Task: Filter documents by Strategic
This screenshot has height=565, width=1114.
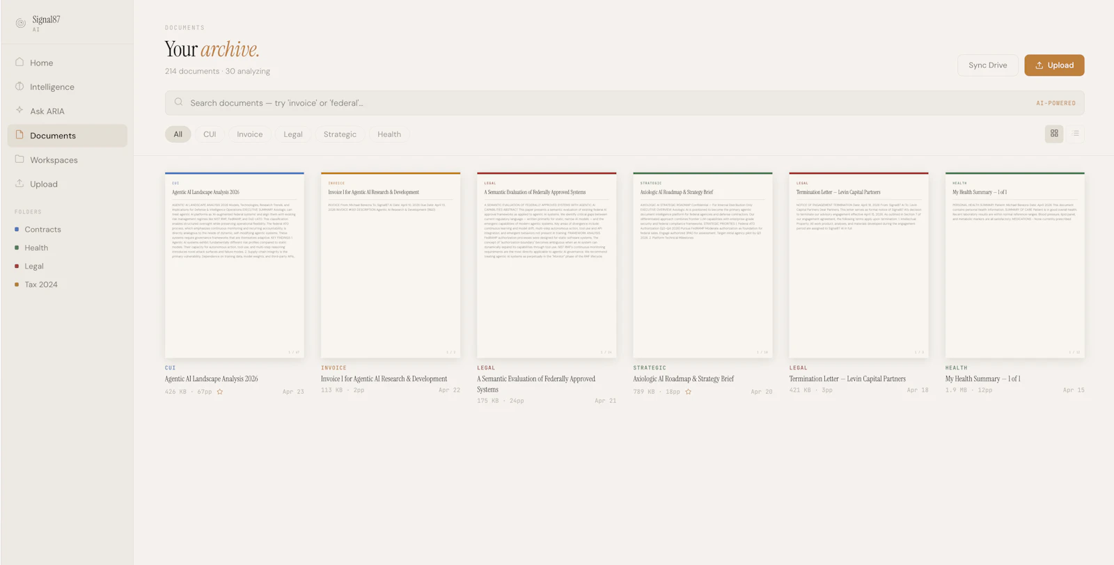Action: click(340, 134)
